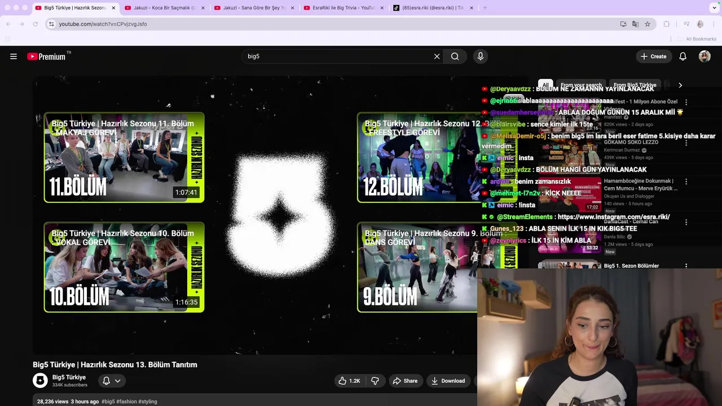The image size is (722, 406).
Task: Show more filter chips with right arrow
Action: pyautogui.click(x=680, y=85)
